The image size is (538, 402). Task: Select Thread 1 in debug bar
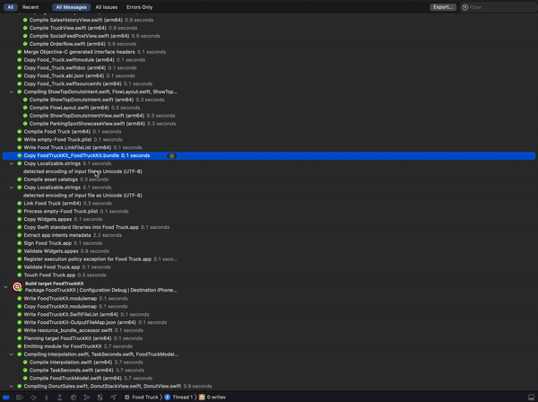178,398
